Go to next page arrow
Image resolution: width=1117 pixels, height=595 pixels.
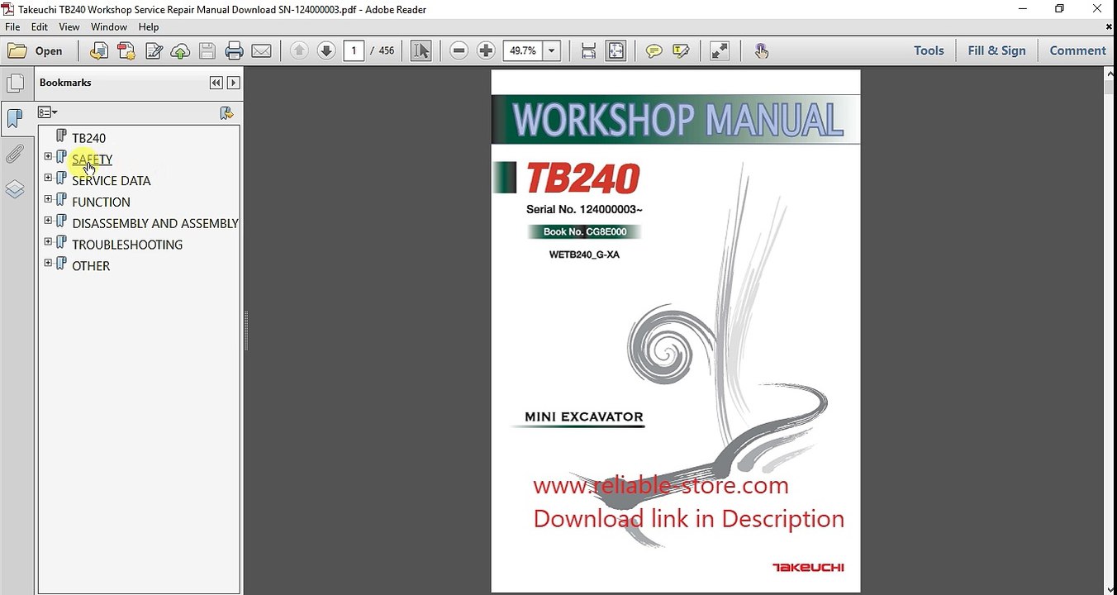coord(326,51)
